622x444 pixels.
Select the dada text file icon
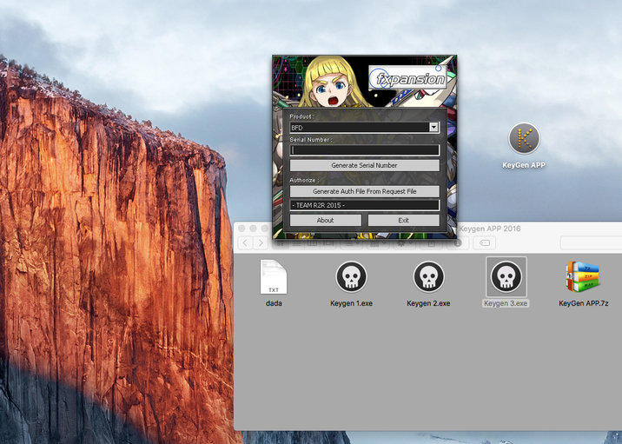coord(274,276)
